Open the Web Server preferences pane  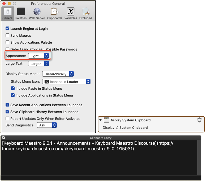tap(37, 14)
